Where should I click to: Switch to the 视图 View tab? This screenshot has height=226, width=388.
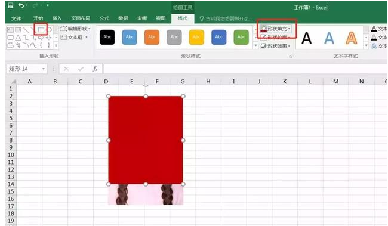[161, 18]
